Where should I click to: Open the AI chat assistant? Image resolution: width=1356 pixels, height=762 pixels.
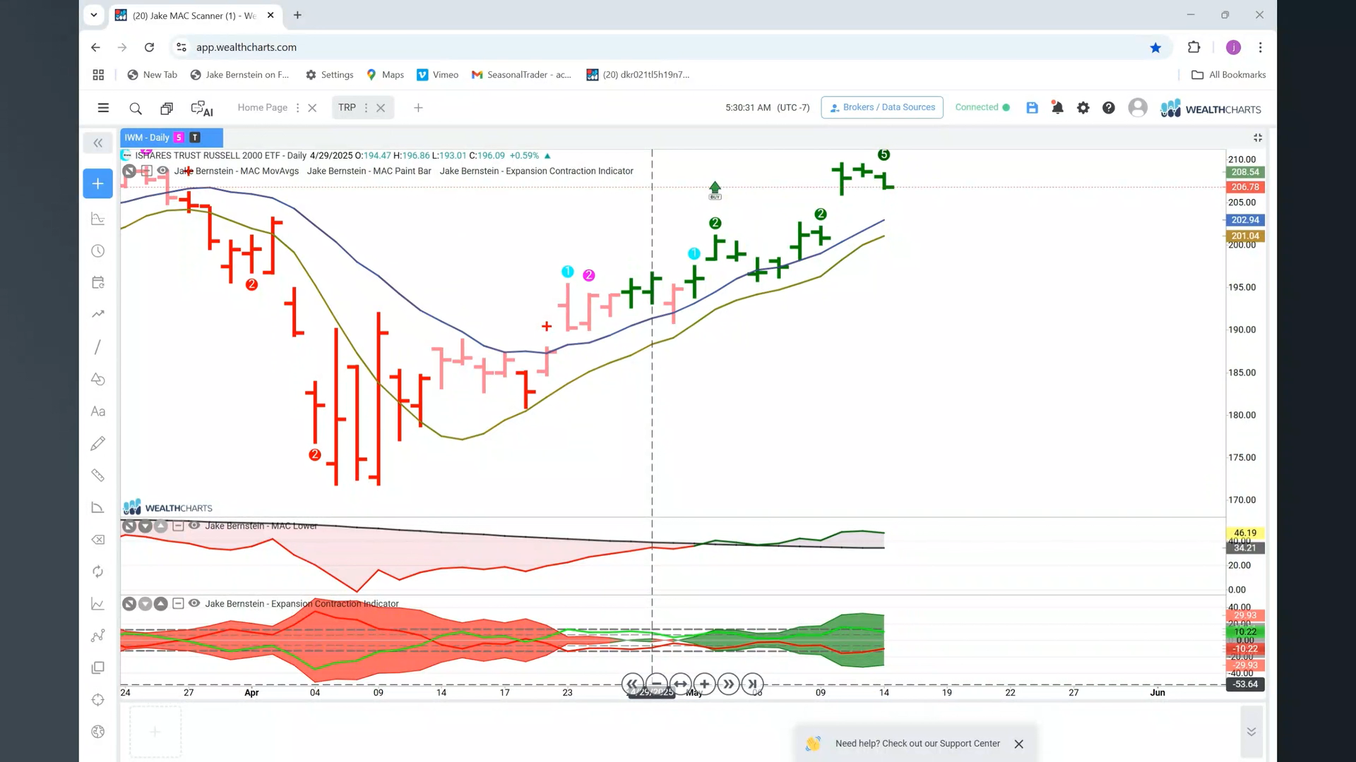click(x=202, y=108)
